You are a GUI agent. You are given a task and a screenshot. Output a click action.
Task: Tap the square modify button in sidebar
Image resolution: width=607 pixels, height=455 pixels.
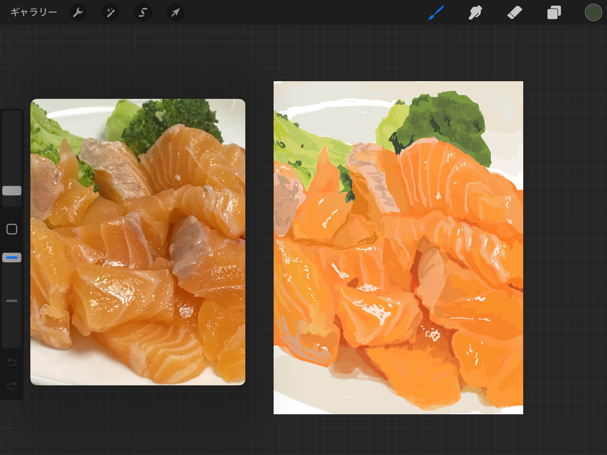(x=12, y=229)
